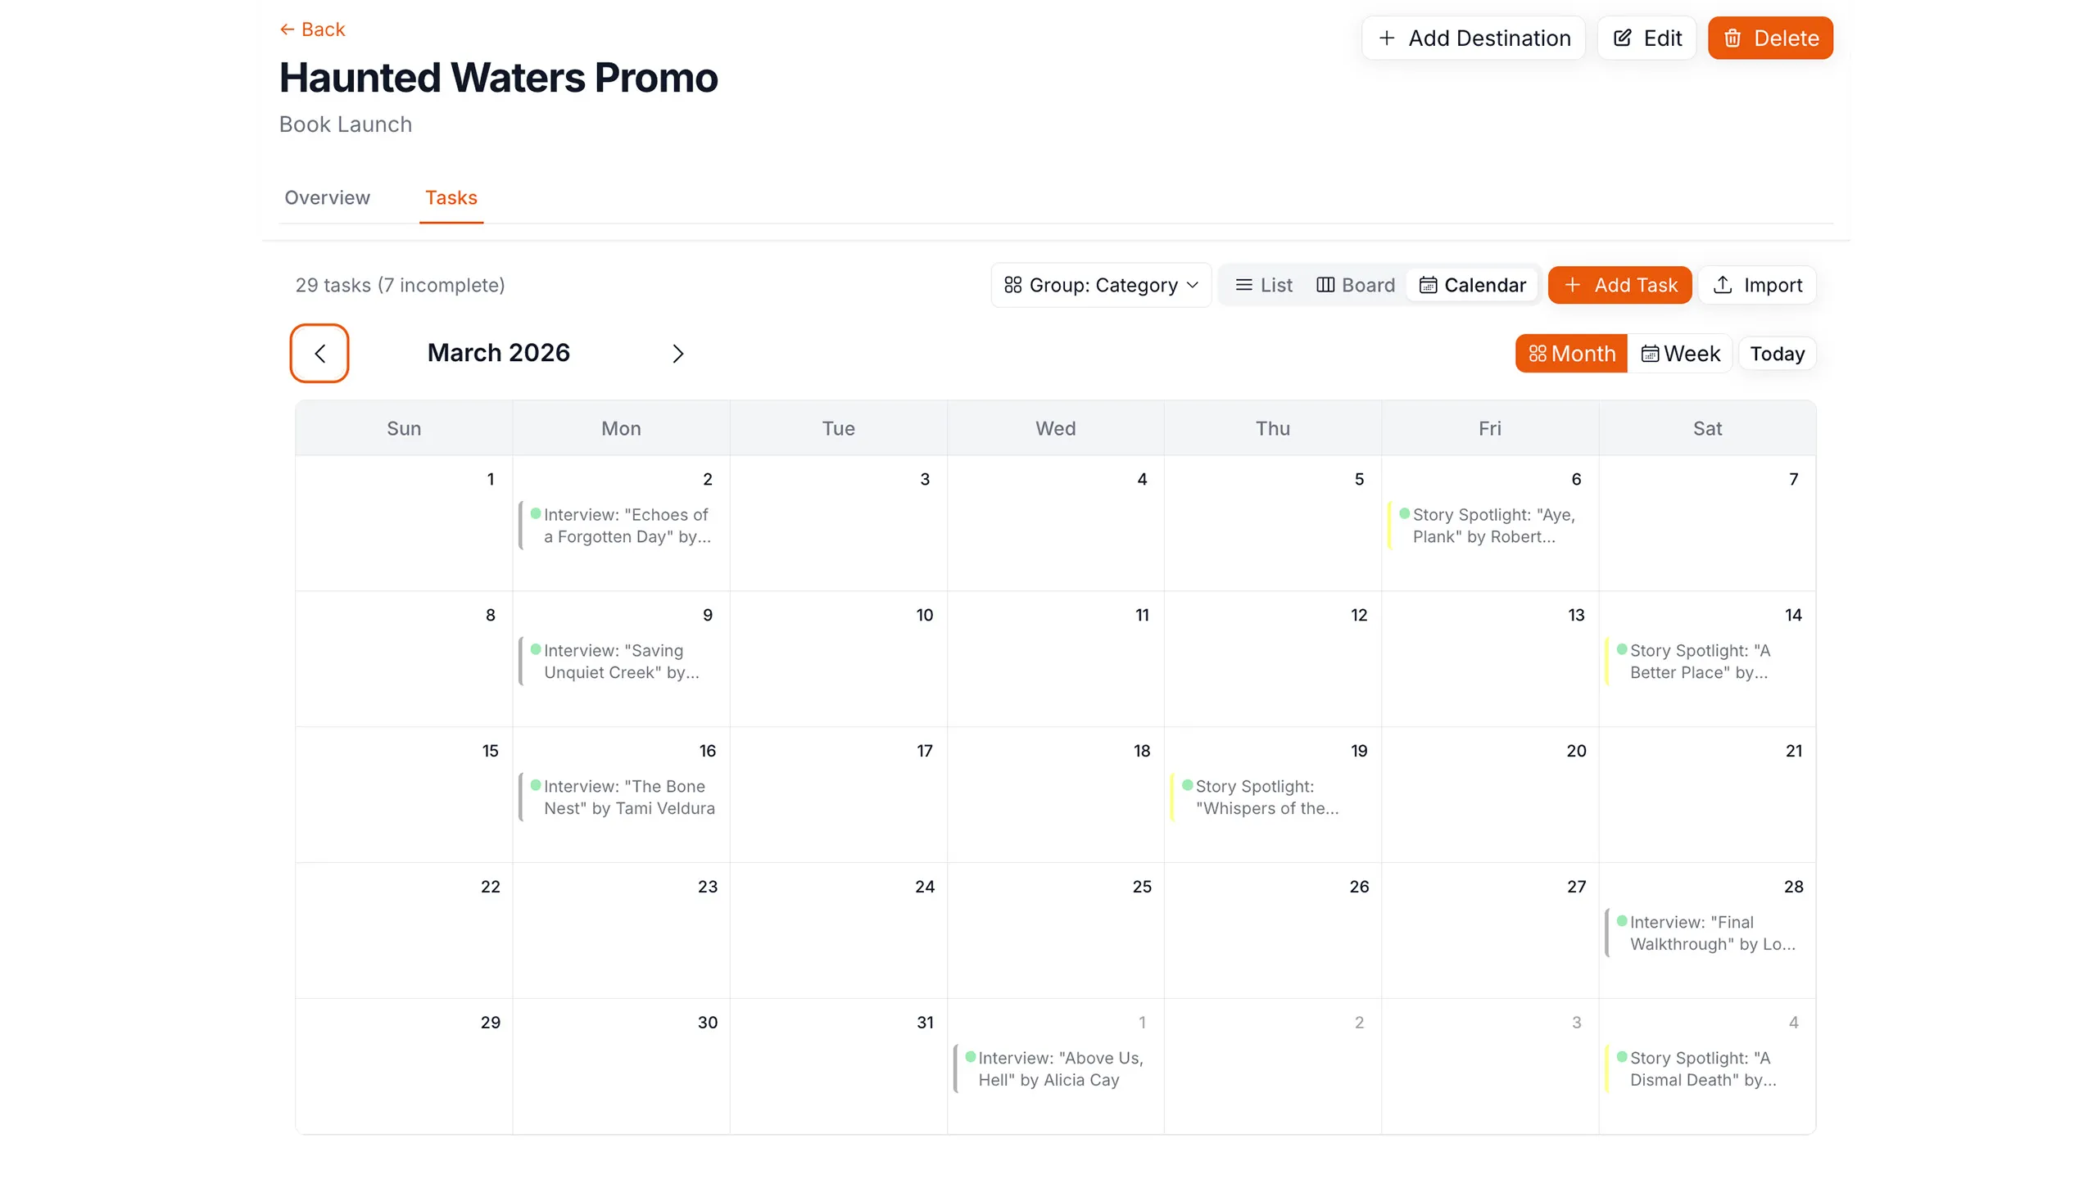This screenshot has width=2097, height=1179.
Task: Activate the Today view toggle
Action: 1776,353
